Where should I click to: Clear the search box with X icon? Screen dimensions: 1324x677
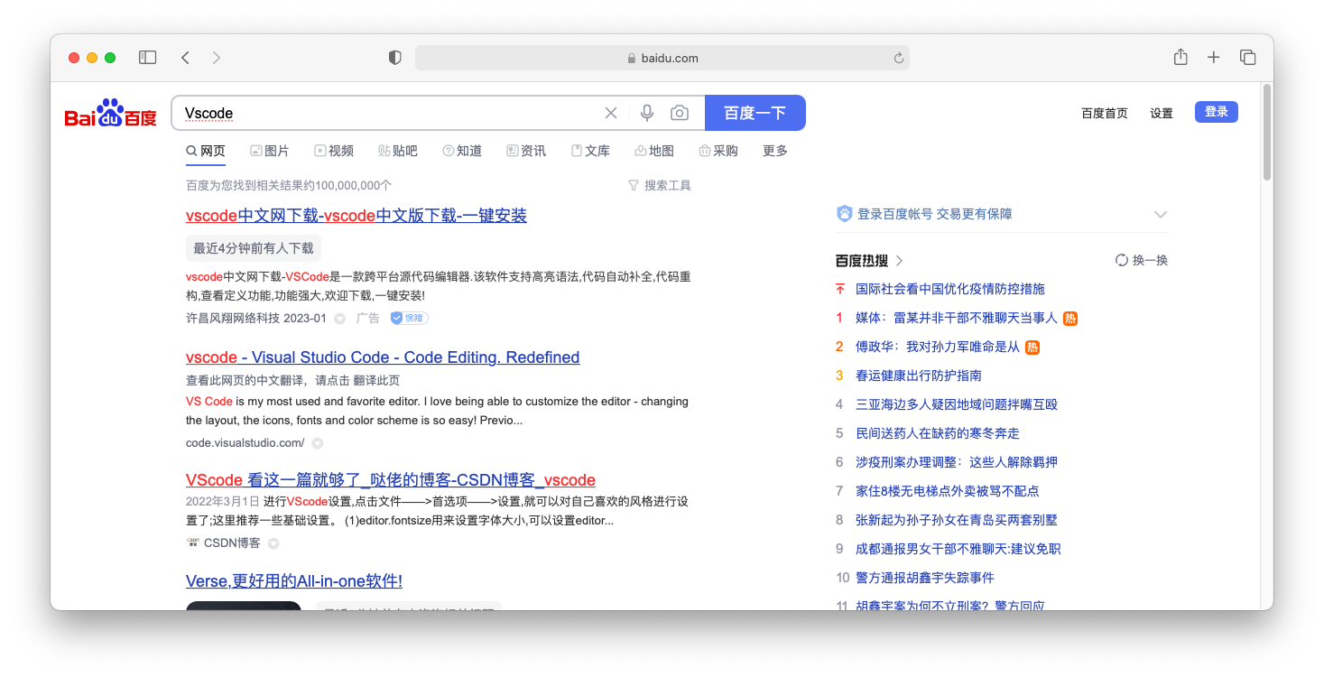pos(611,113)
